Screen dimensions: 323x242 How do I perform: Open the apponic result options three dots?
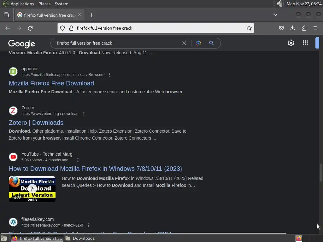[110, 75]
